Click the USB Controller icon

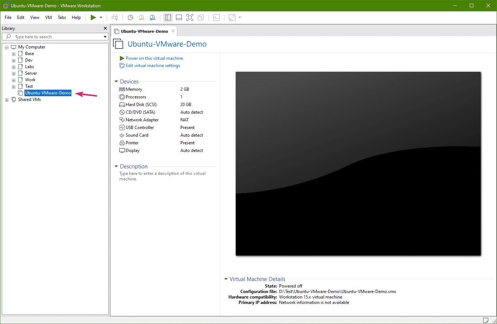pos(122,128)
